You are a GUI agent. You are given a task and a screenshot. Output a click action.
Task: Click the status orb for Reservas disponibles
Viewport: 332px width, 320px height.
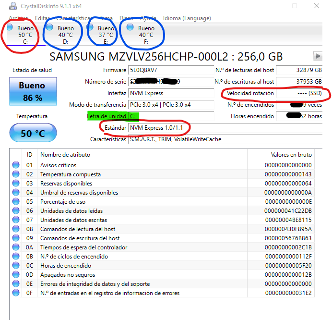point(16,183)
